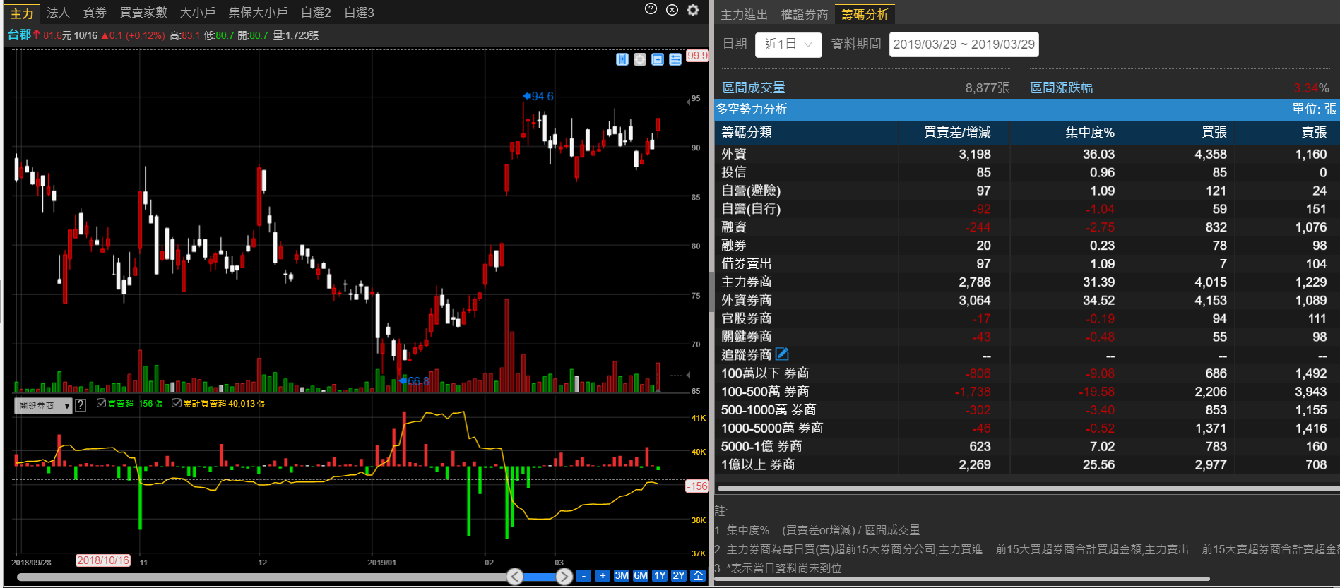The width and height of the screenshot is (1340, 588).
Task: Expand the 近1日 date dropdown
Action: tap(788, 44)
